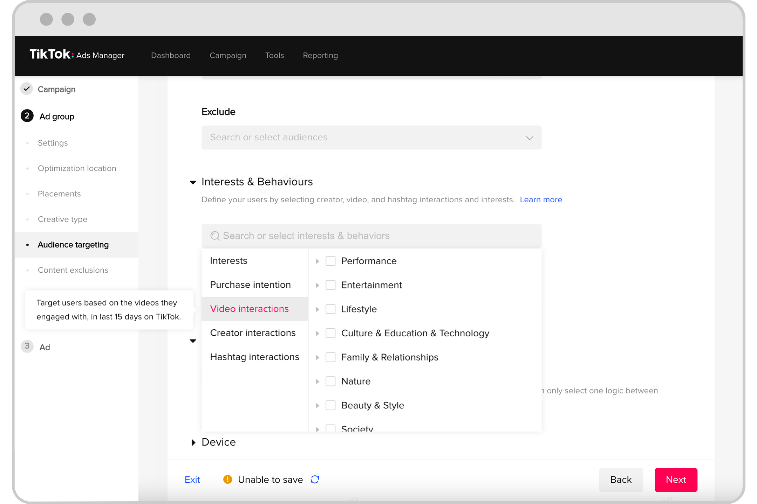Go to Creative type in sidebar
Viewport: 757px width, 504px height.
tap(62, 219)
